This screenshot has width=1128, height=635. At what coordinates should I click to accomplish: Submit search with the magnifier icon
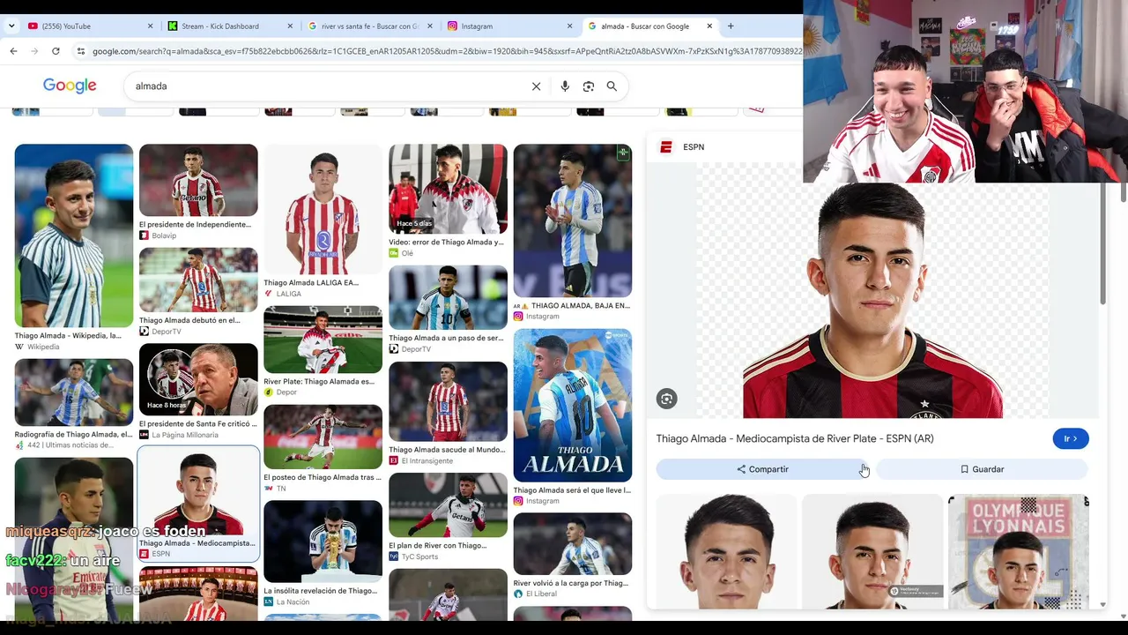[612, 86]
